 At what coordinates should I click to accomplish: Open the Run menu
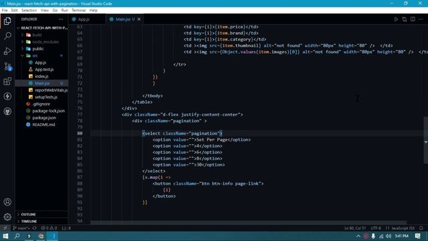pyautogui.click(x=64, y=11)
